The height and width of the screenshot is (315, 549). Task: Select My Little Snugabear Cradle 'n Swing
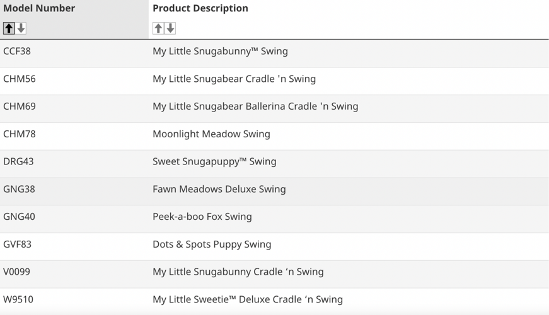(x=234, y=79)
